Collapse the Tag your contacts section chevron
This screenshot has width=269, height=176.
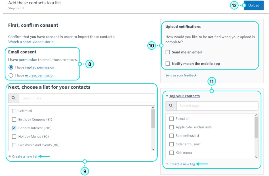pyautogui.click(x=167, y=96)
